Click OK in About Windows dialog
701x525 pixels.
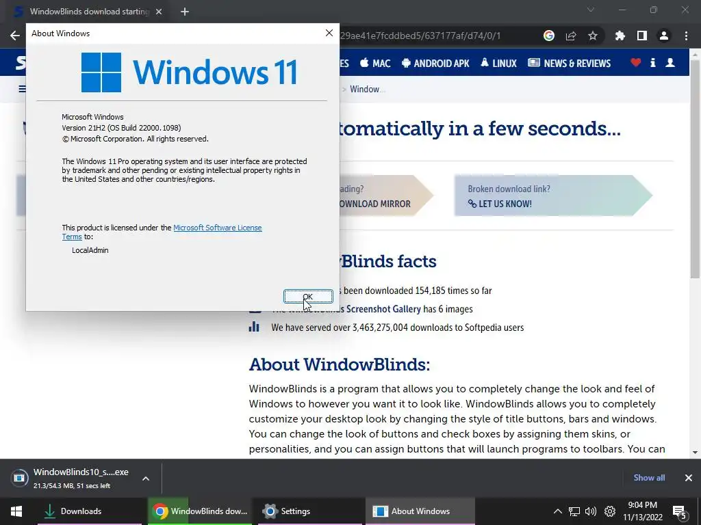click(308, 297)
